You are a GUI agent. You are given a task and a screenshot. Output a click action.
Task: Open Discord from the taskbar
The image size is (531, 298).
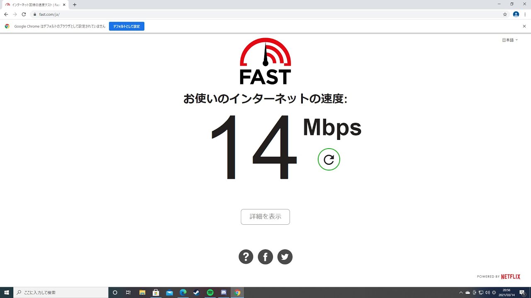pyautogui.click(x=224, y=293)
